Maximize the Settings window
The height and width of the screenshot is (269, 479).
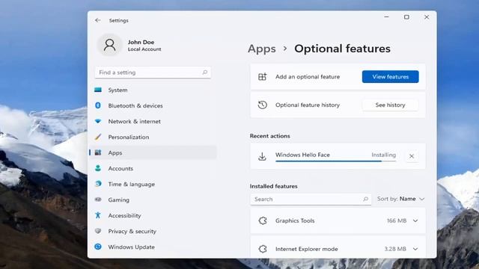click(x=406, y=17)
